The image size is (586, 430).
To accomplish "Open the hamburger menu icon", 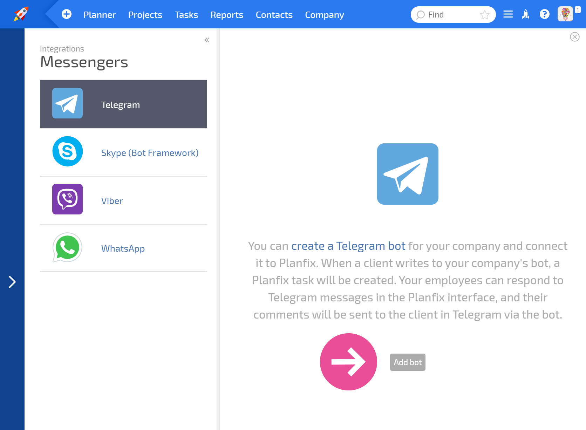I will pyautogui.click(x=508, y=14).
